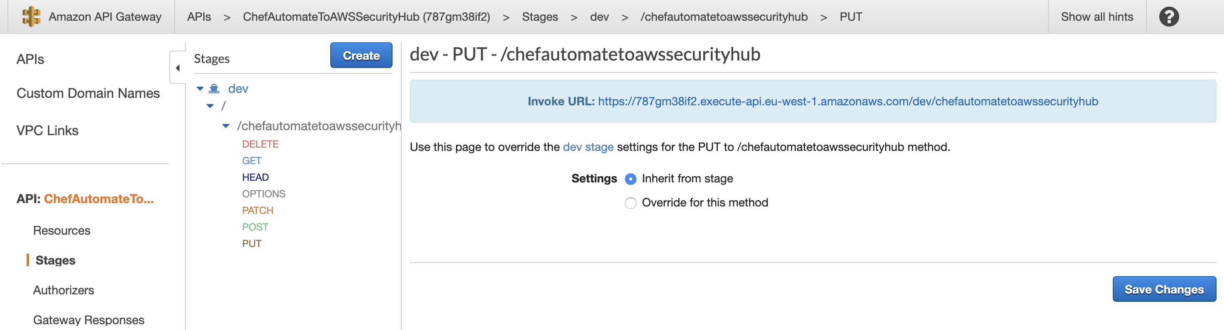Open Authorizers section
The width and height of the screenshot is (1224, 330).
pos(63,290)
